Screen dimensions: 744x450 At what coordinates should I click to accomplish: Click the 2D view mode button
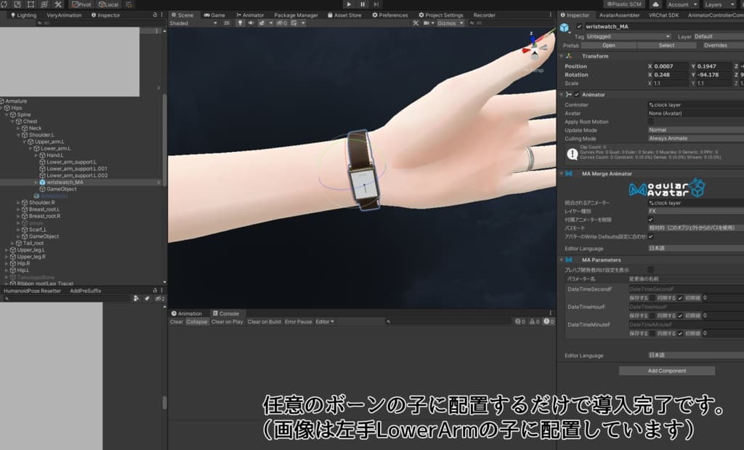tap(227, 23)
